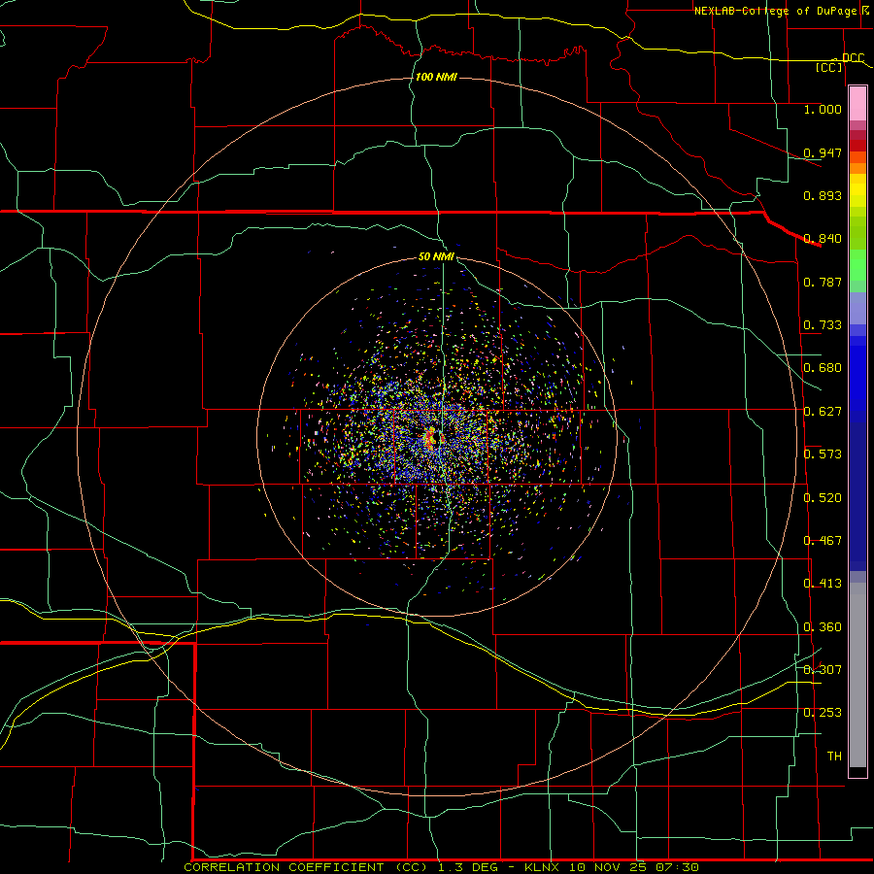Click the 50 NMI range ring label
The height and width of the screenshot is (874, 874).
click(436, 257)
